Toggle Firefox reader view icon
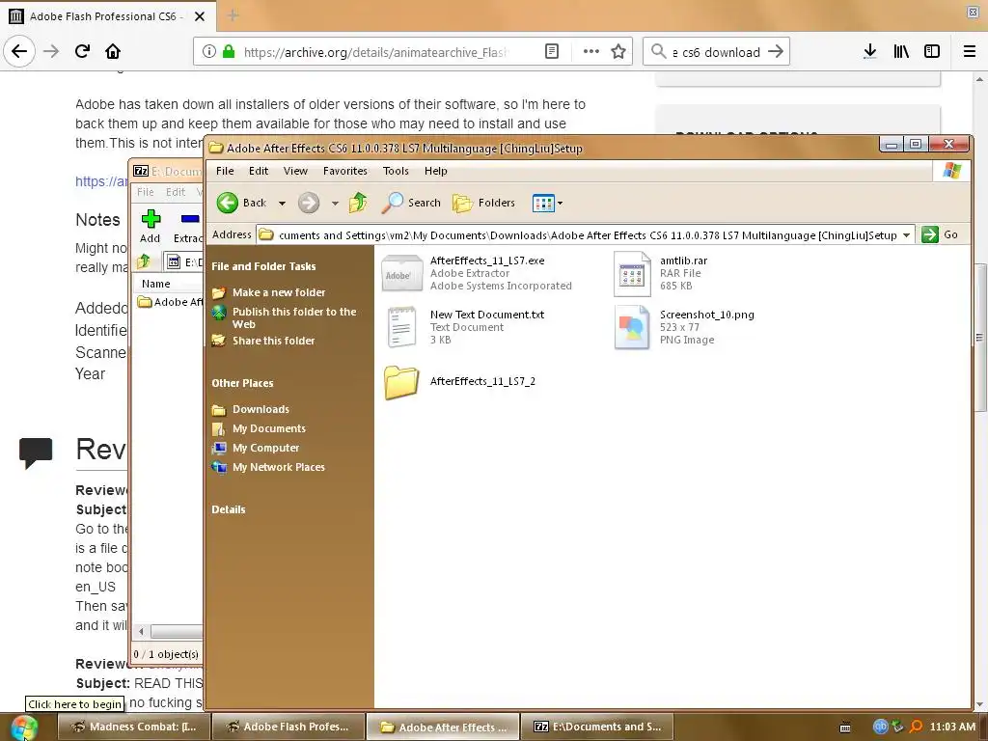 (552, 52)
